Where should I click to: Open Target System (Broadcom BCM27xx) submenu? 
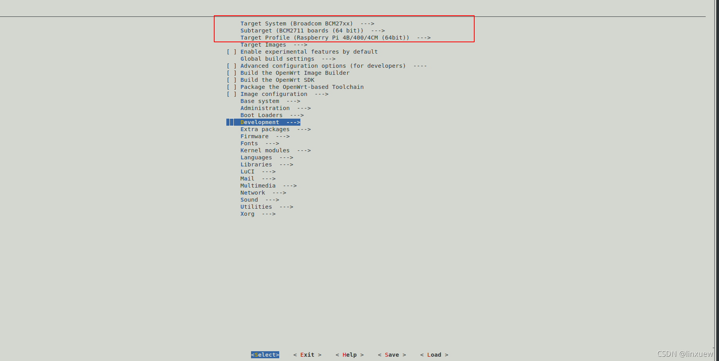[307, 23]
